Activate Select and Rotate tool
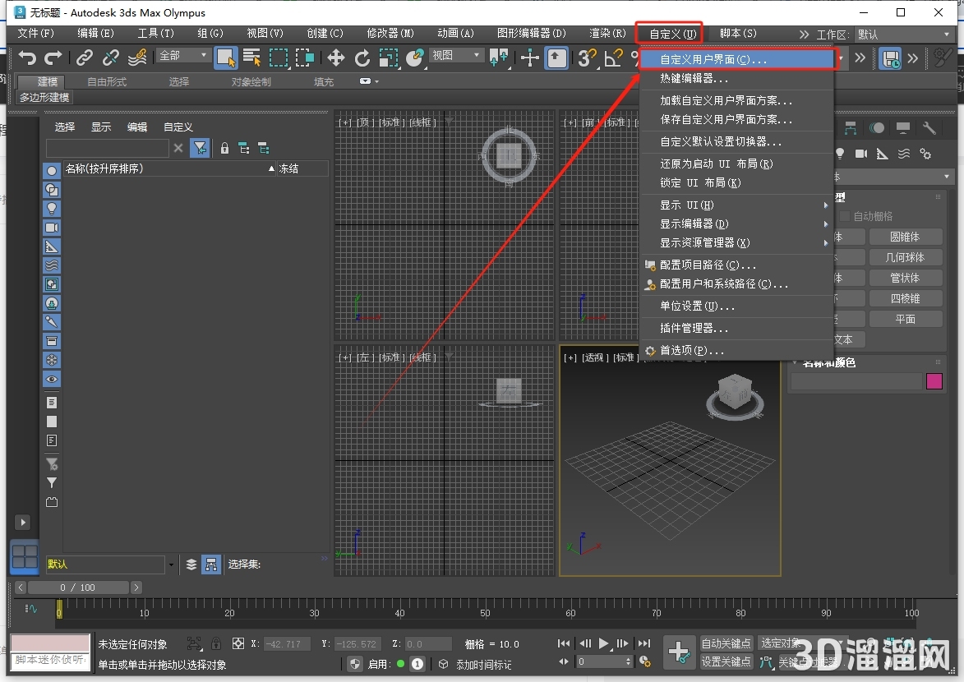The image size is (964, 682). tap(362, 58)
